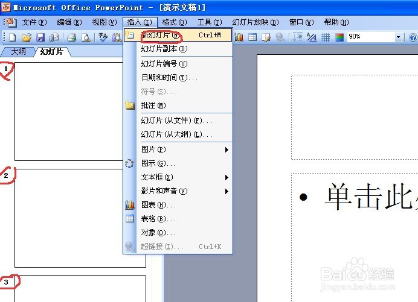Open the 视图(V) menu
This screenshot has width=418, height=302.
pyautogui.click(x=104, y=22)
